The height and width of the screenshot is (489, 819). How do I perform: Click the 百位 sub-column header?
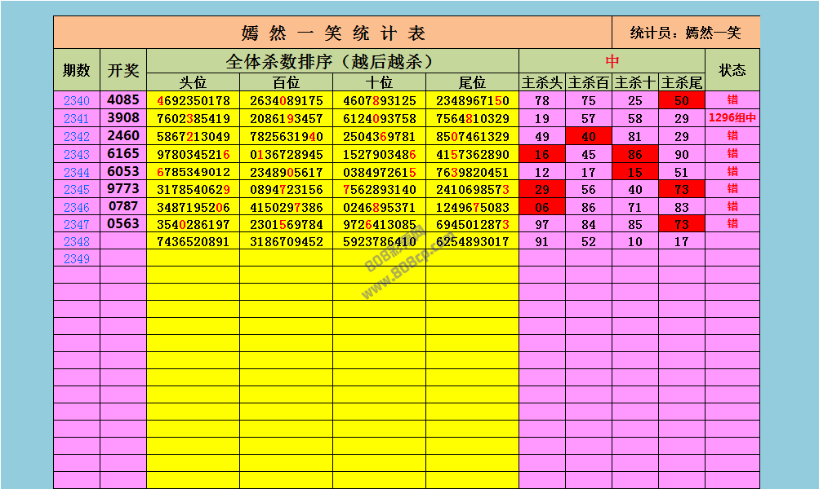(x=286, y=82)
